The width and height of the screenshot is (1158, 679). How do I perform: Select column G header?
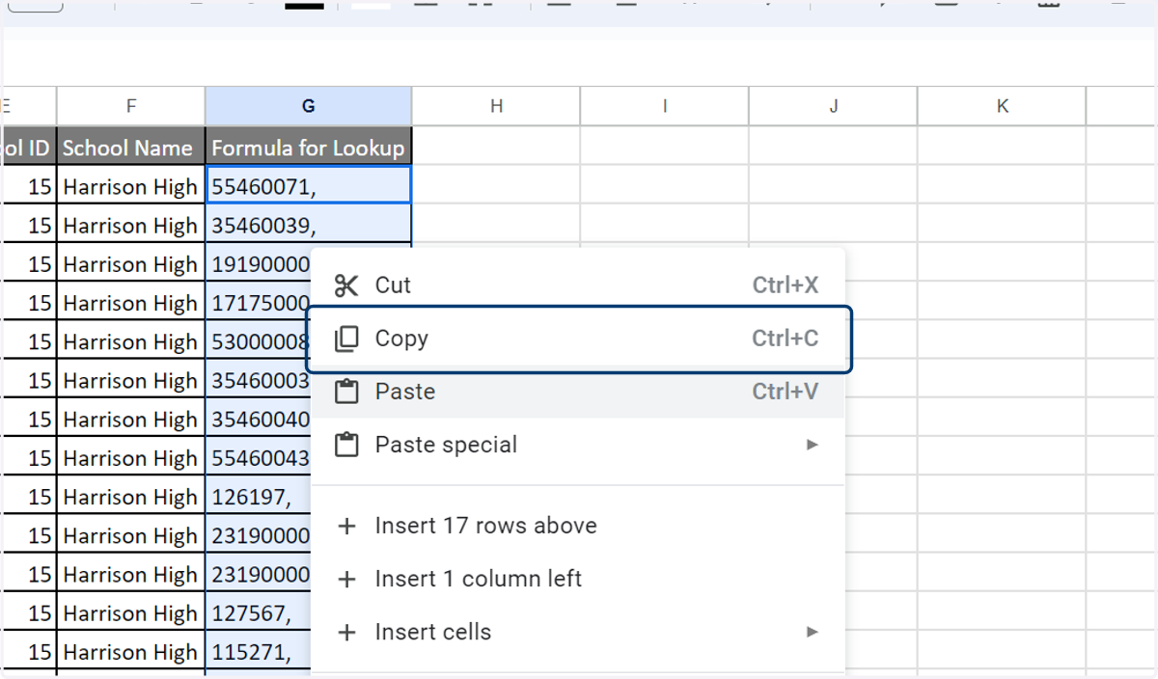tap(309, 106)
